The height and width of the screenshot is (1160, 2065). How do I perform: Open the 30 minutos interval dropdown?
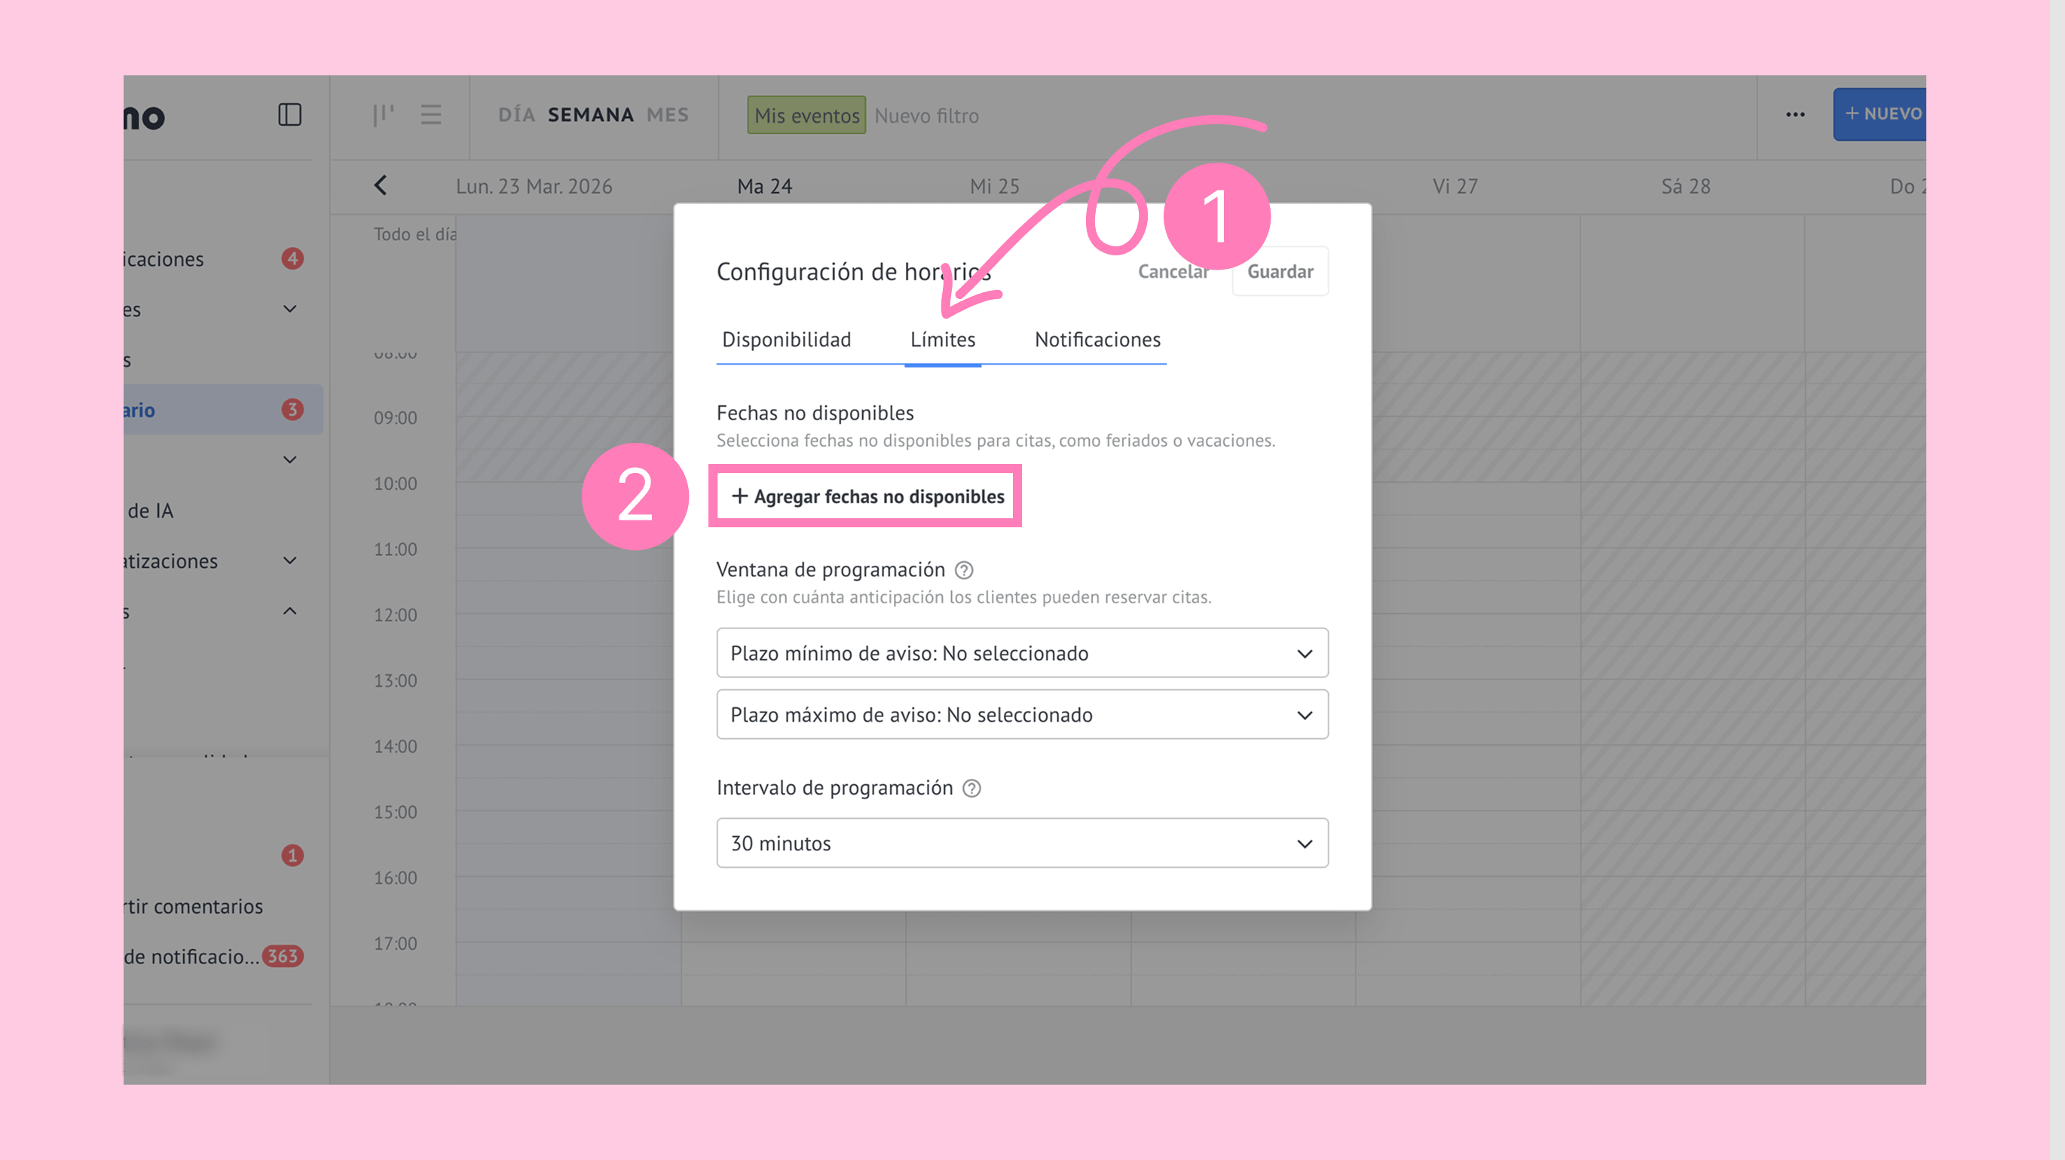click(1022, 843)
